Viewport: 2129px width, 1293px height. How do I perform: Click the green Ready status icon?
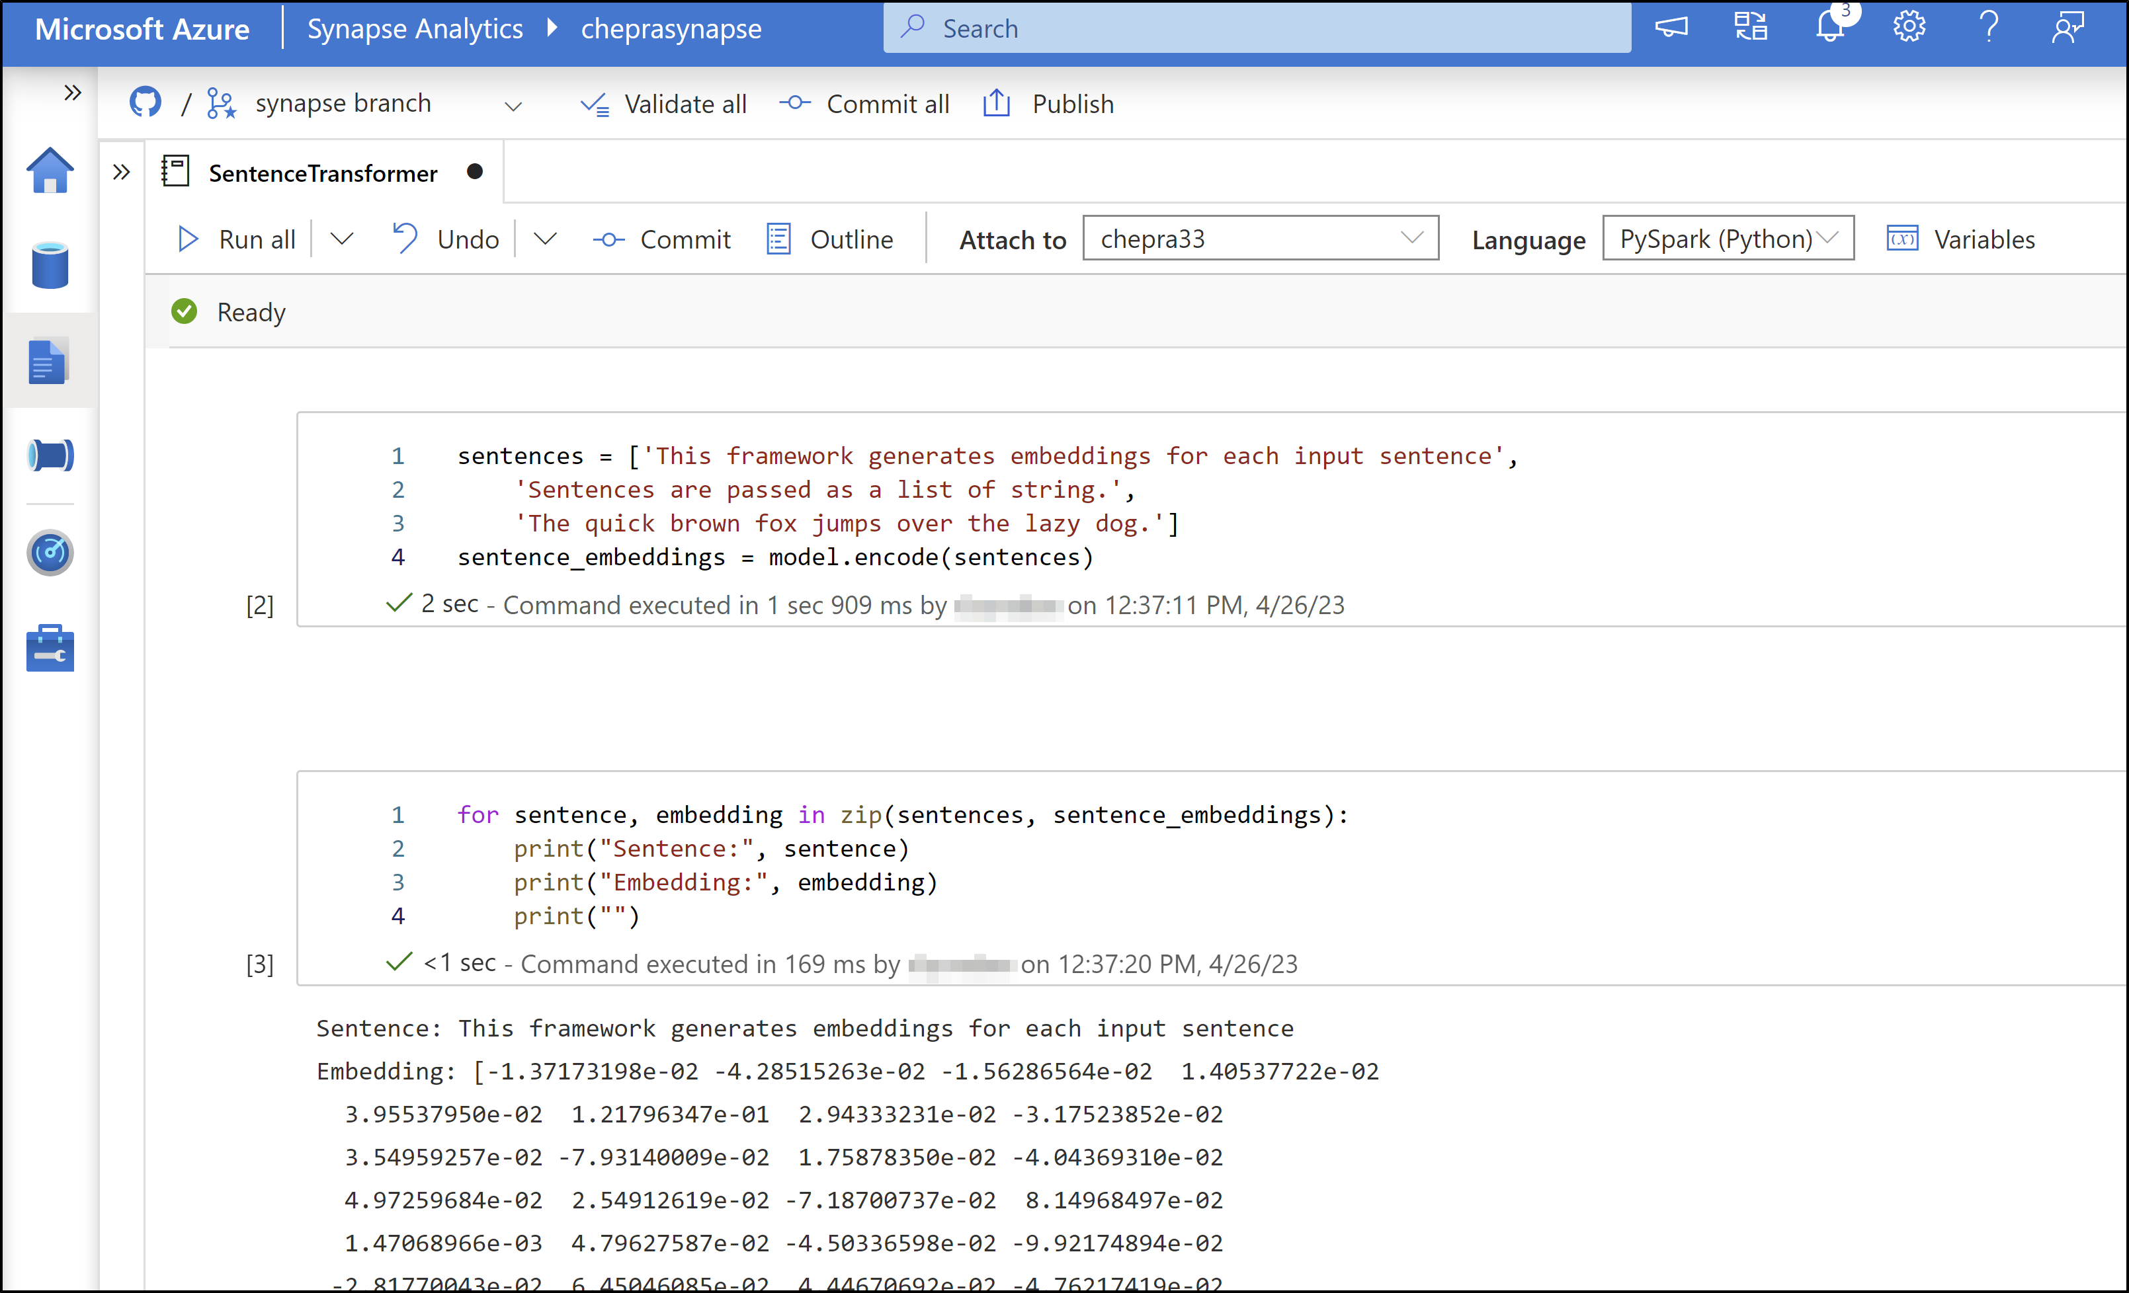click(x=184, y=311)
